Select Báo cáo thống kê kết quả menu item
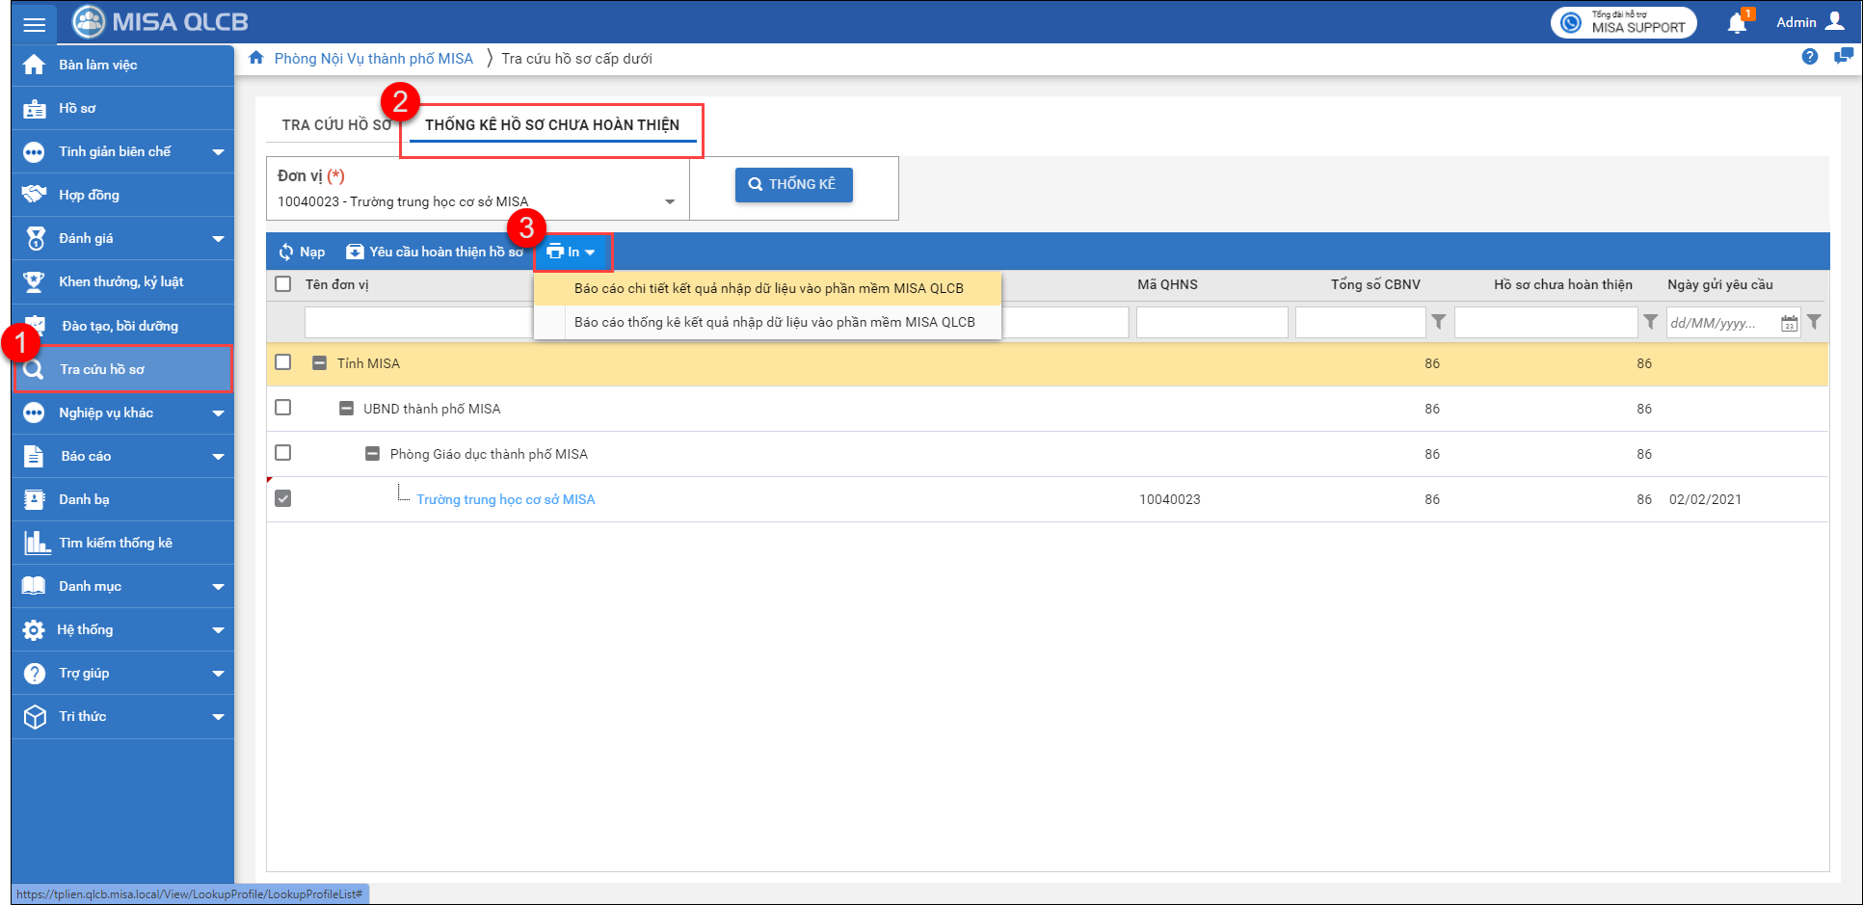Image resolution: width=1863 pixels, height=905 pixels. tap(774, 322)
